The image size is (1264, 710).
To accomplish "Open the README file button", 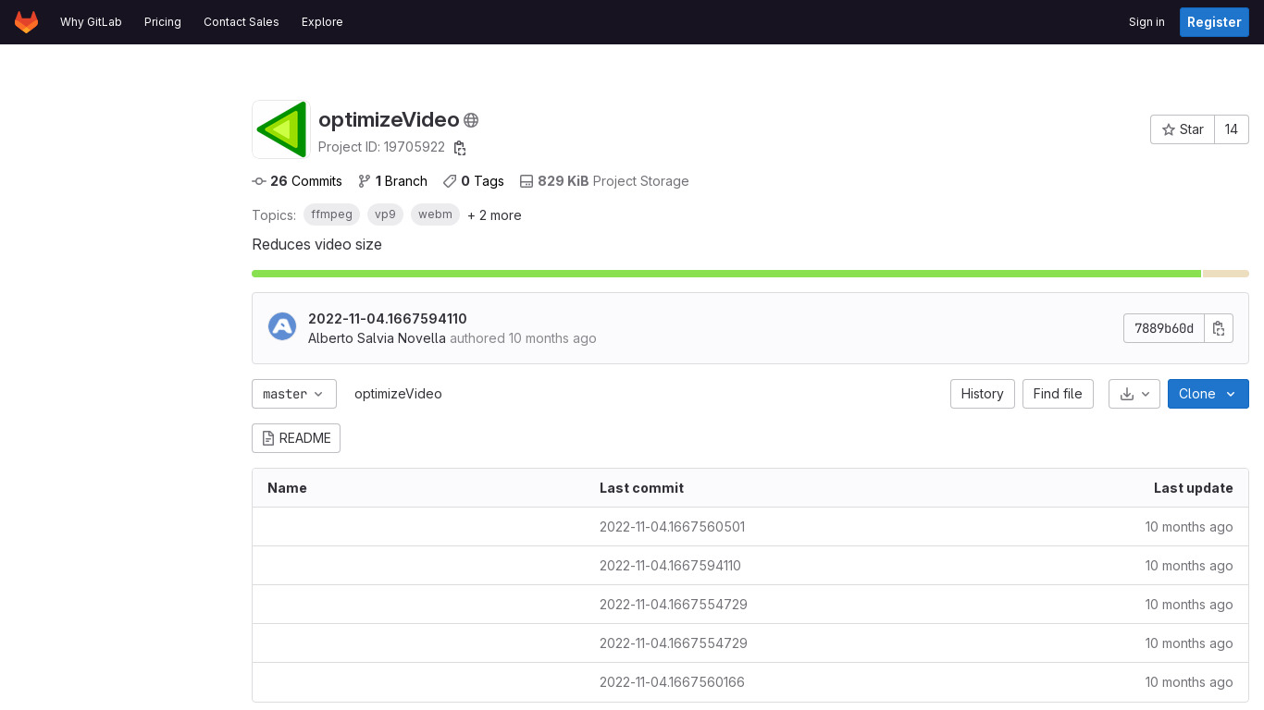I will (296, 438).
